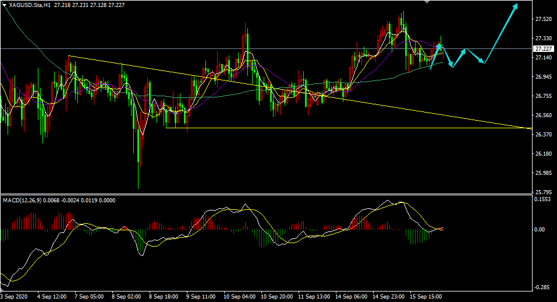Click the 15 Sep 15:00 time axis label
The width and height of the screenshot is (557, 302).
425,296
